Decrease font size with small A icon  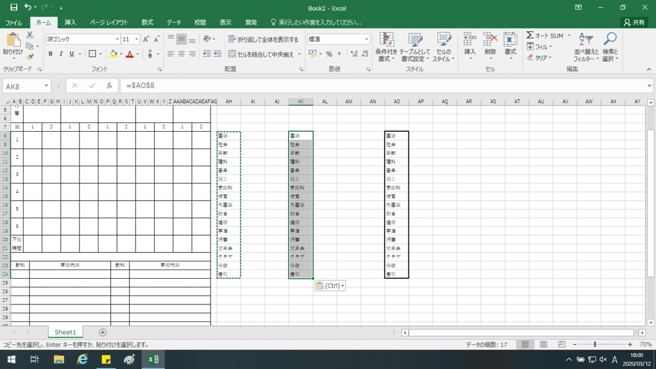point(156,39)
